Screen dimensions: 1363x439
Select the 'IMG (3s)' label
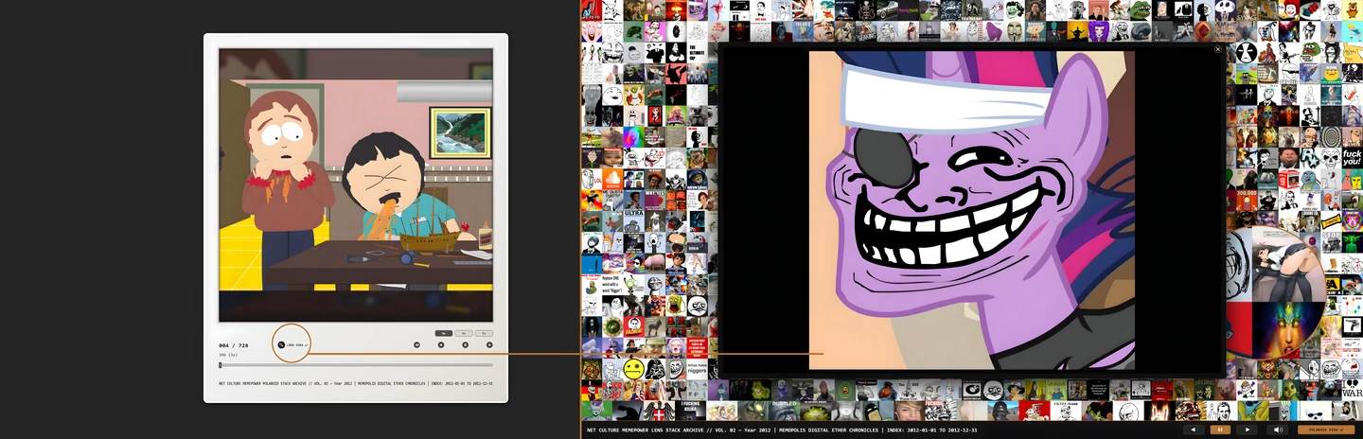(x=228, y=355)
